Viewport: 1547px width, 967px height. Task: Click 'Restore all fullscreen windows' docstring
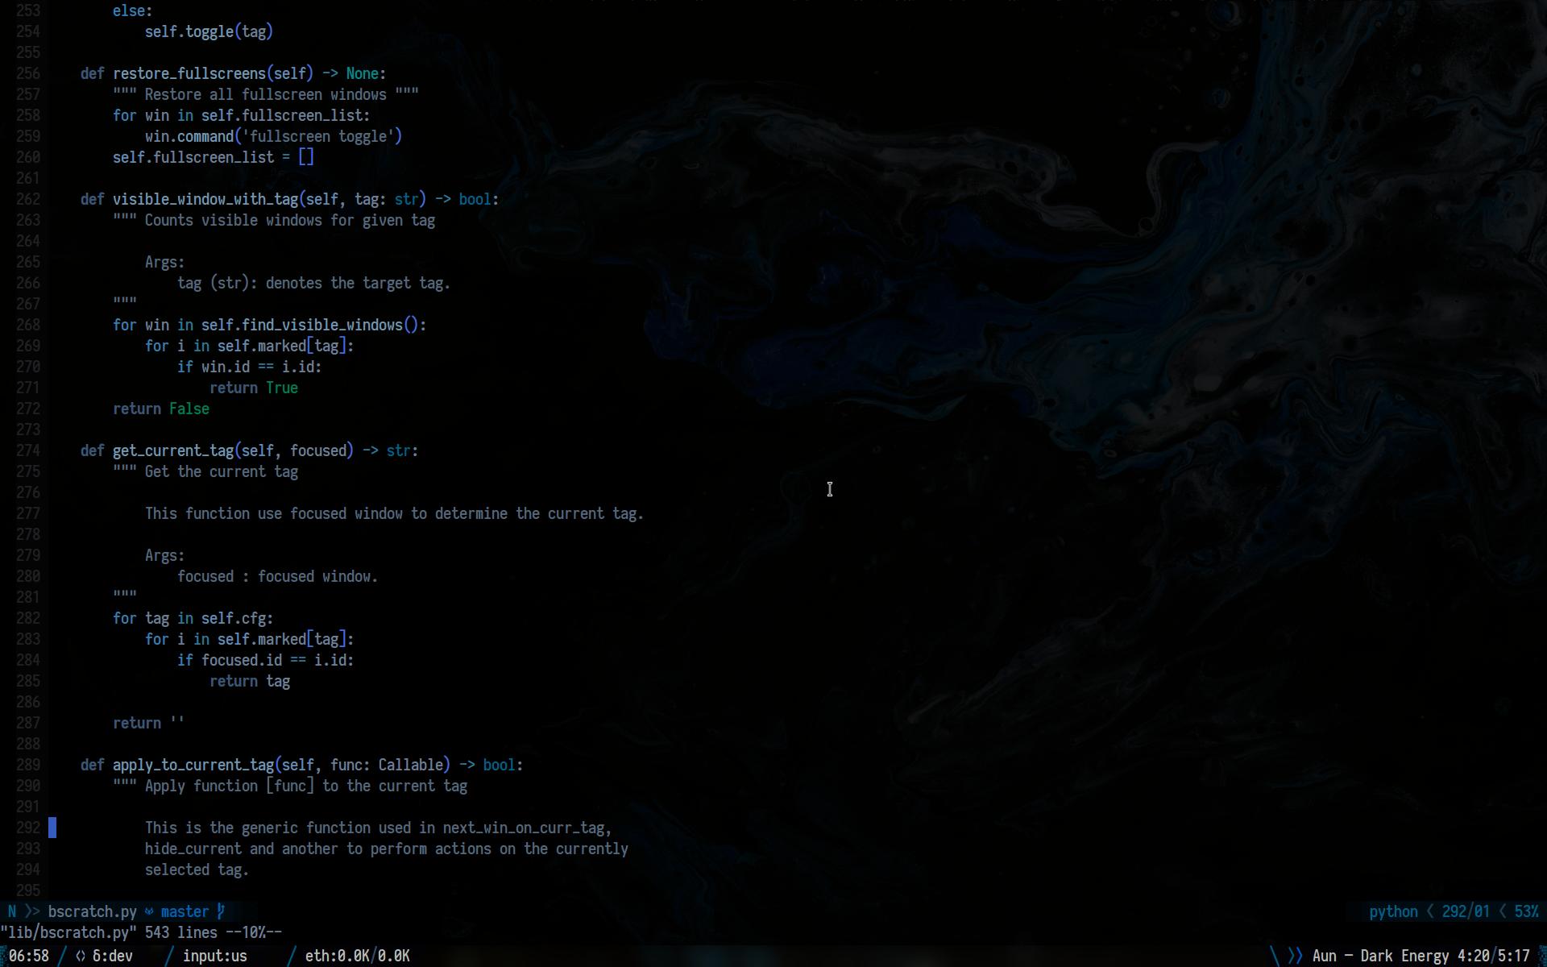tap(266, 94)
